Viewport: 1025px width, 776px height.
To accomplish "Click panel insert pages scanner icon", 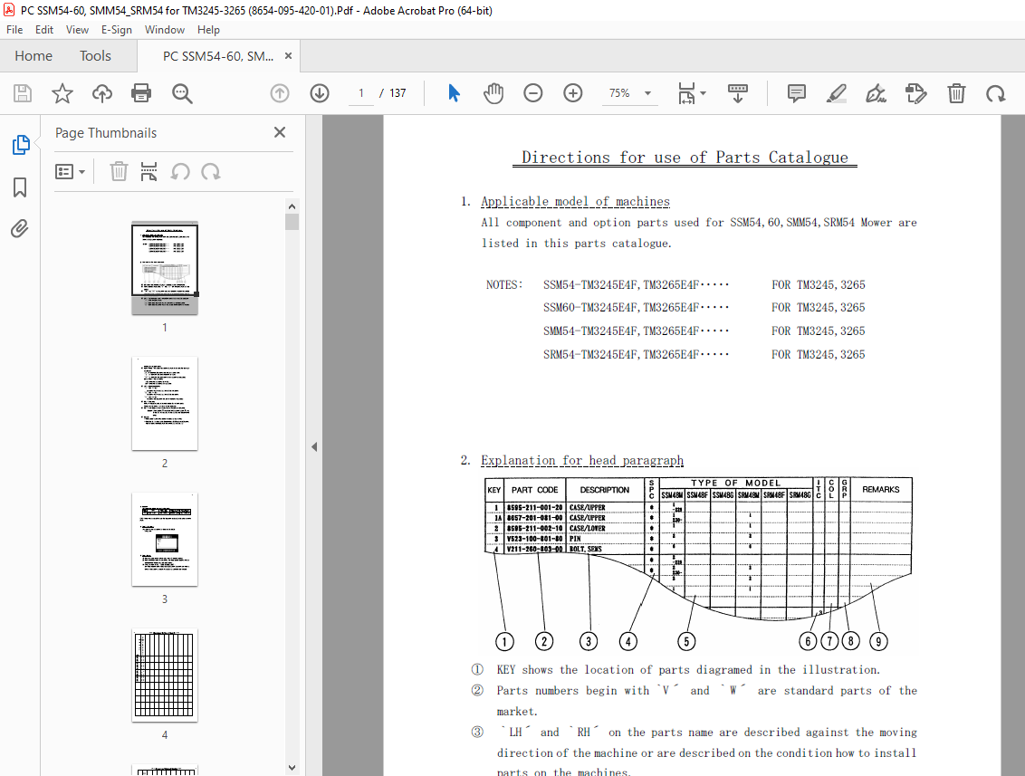I will pos(149,172).
